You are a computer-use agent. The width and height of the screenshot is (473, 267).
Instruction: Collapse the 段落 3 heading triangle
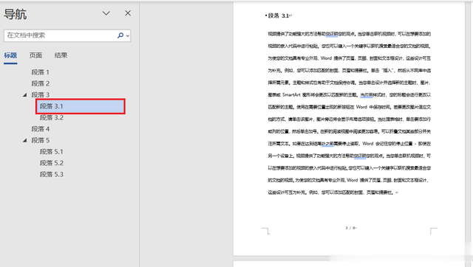25,95
